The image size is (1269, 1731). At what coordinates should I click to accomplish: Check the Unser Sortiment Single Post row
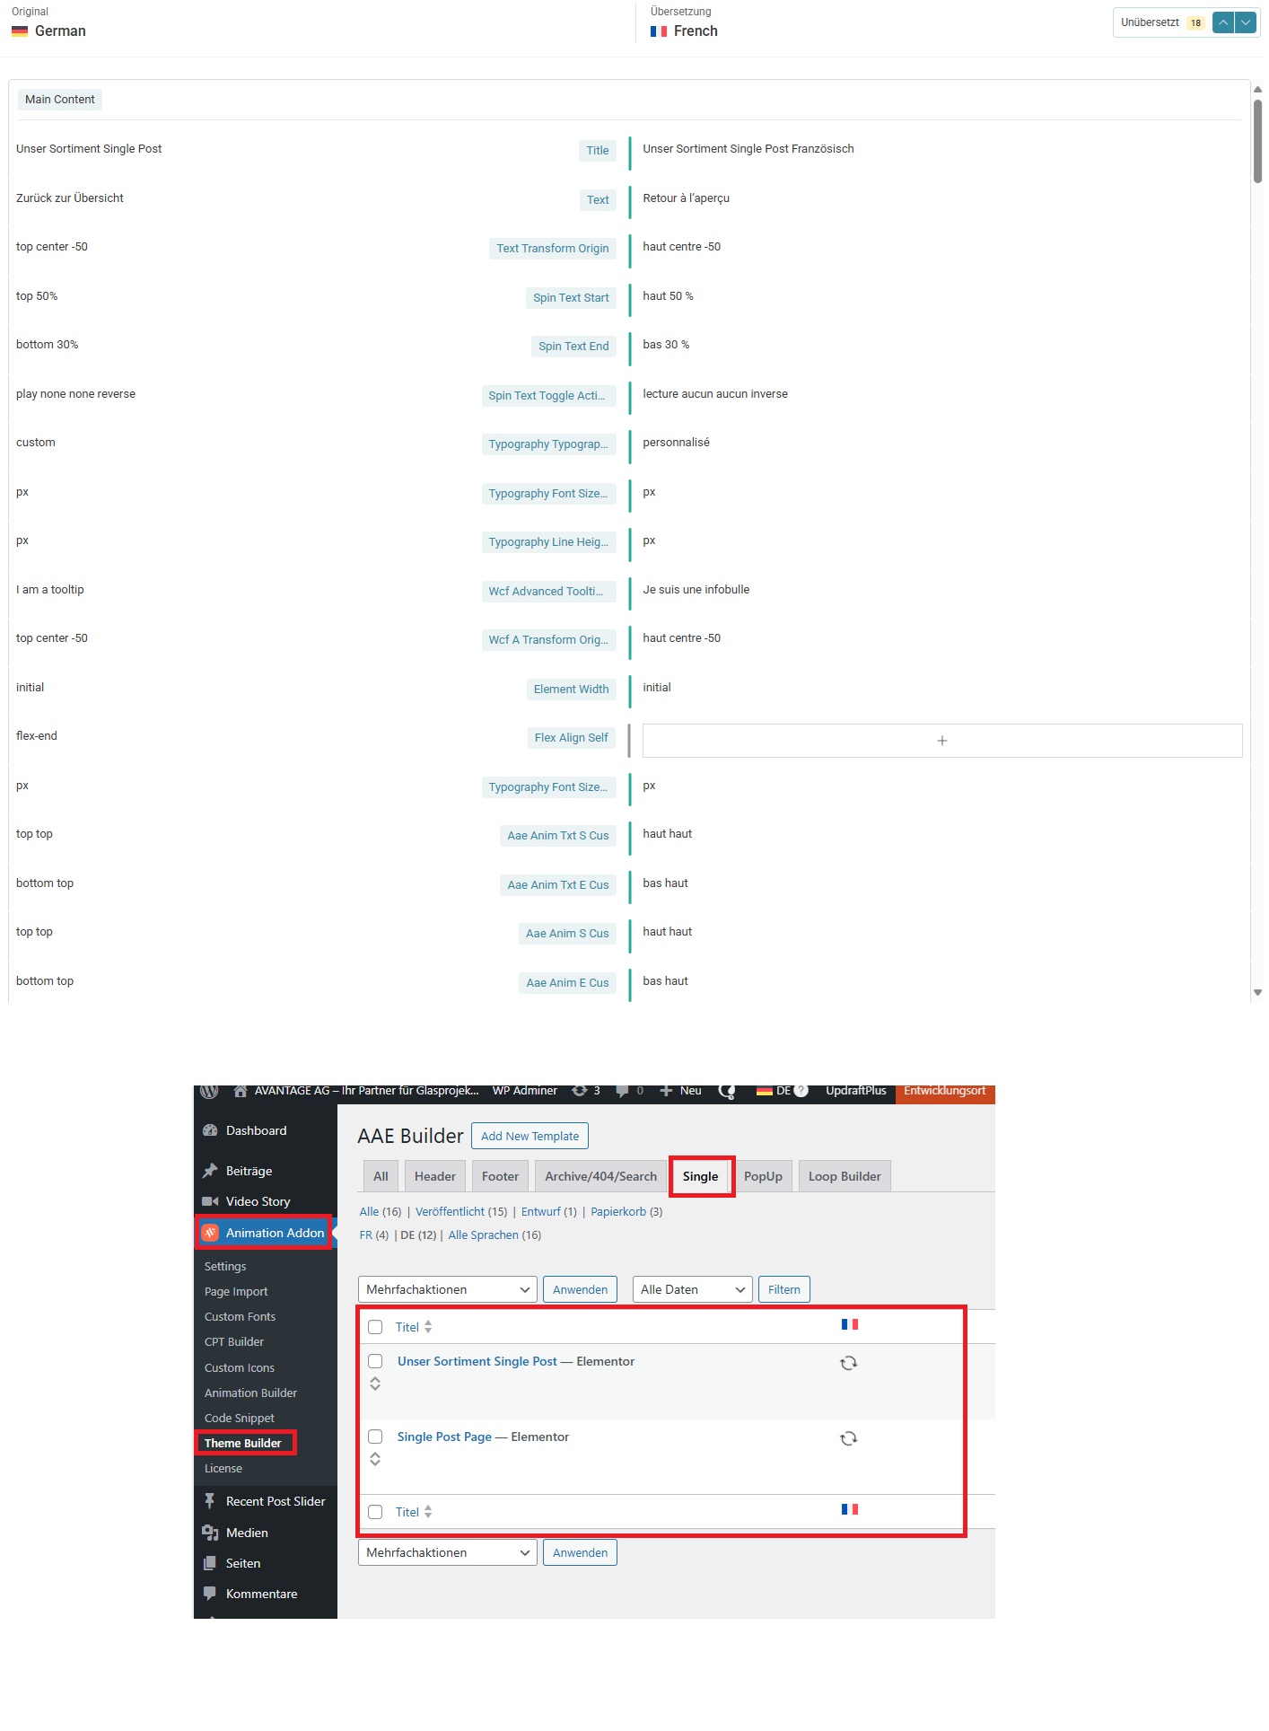coord(375,1361)
